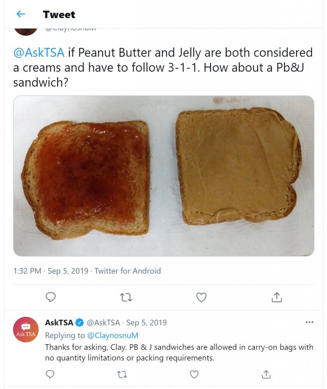Retweet the AskTSA reply
Screen dimensions: 327x389
coord(122,374)
